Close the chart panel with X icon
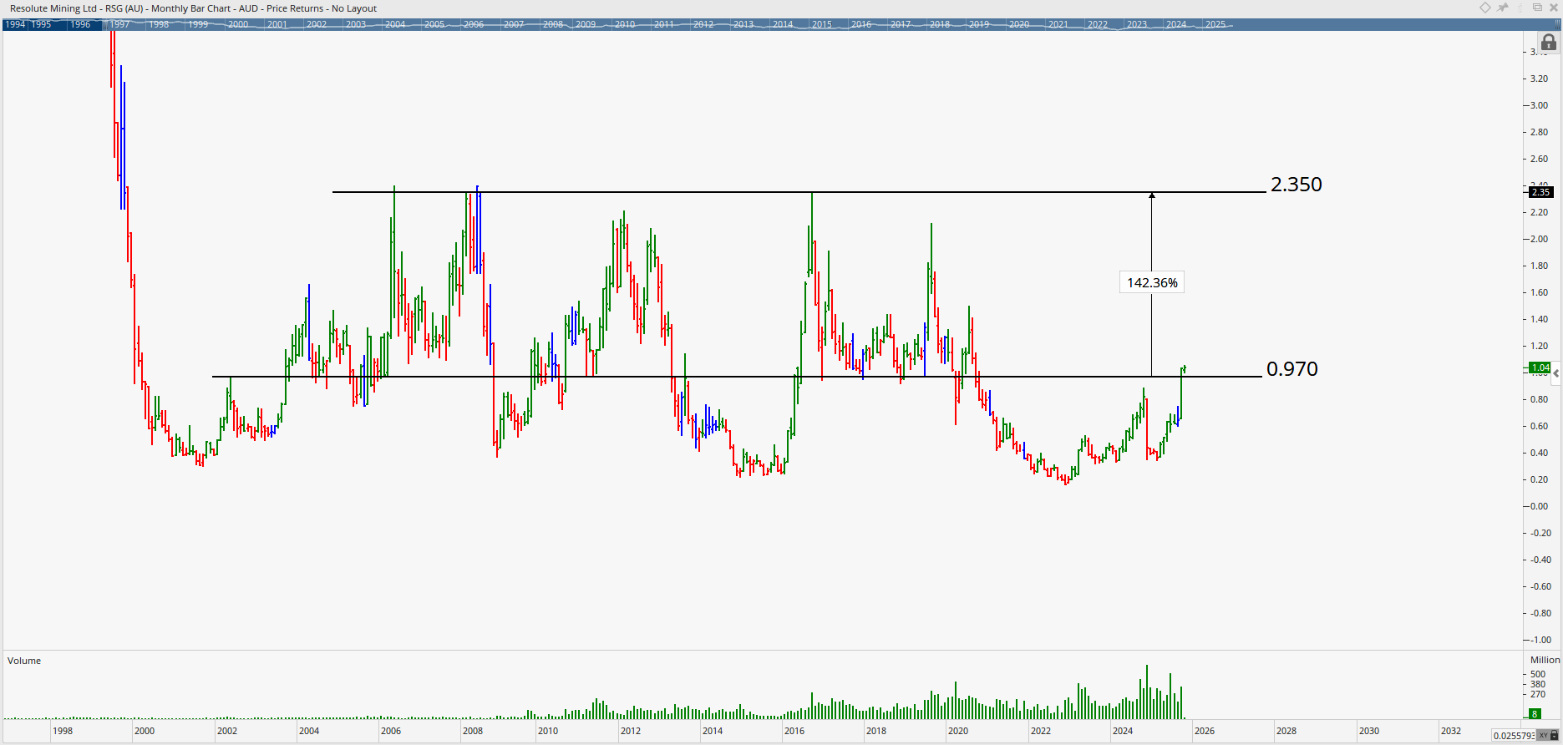The width and height of the screenshot is (1563, 745). click(x=1554, y=8)
